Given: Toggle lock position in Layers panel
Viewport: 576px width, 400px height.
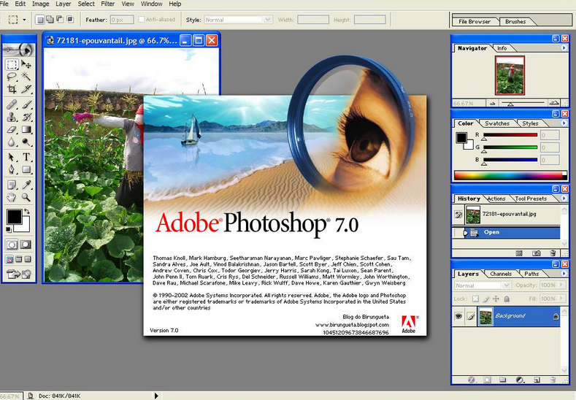Looking at the screenshot, I should [496, 299].
